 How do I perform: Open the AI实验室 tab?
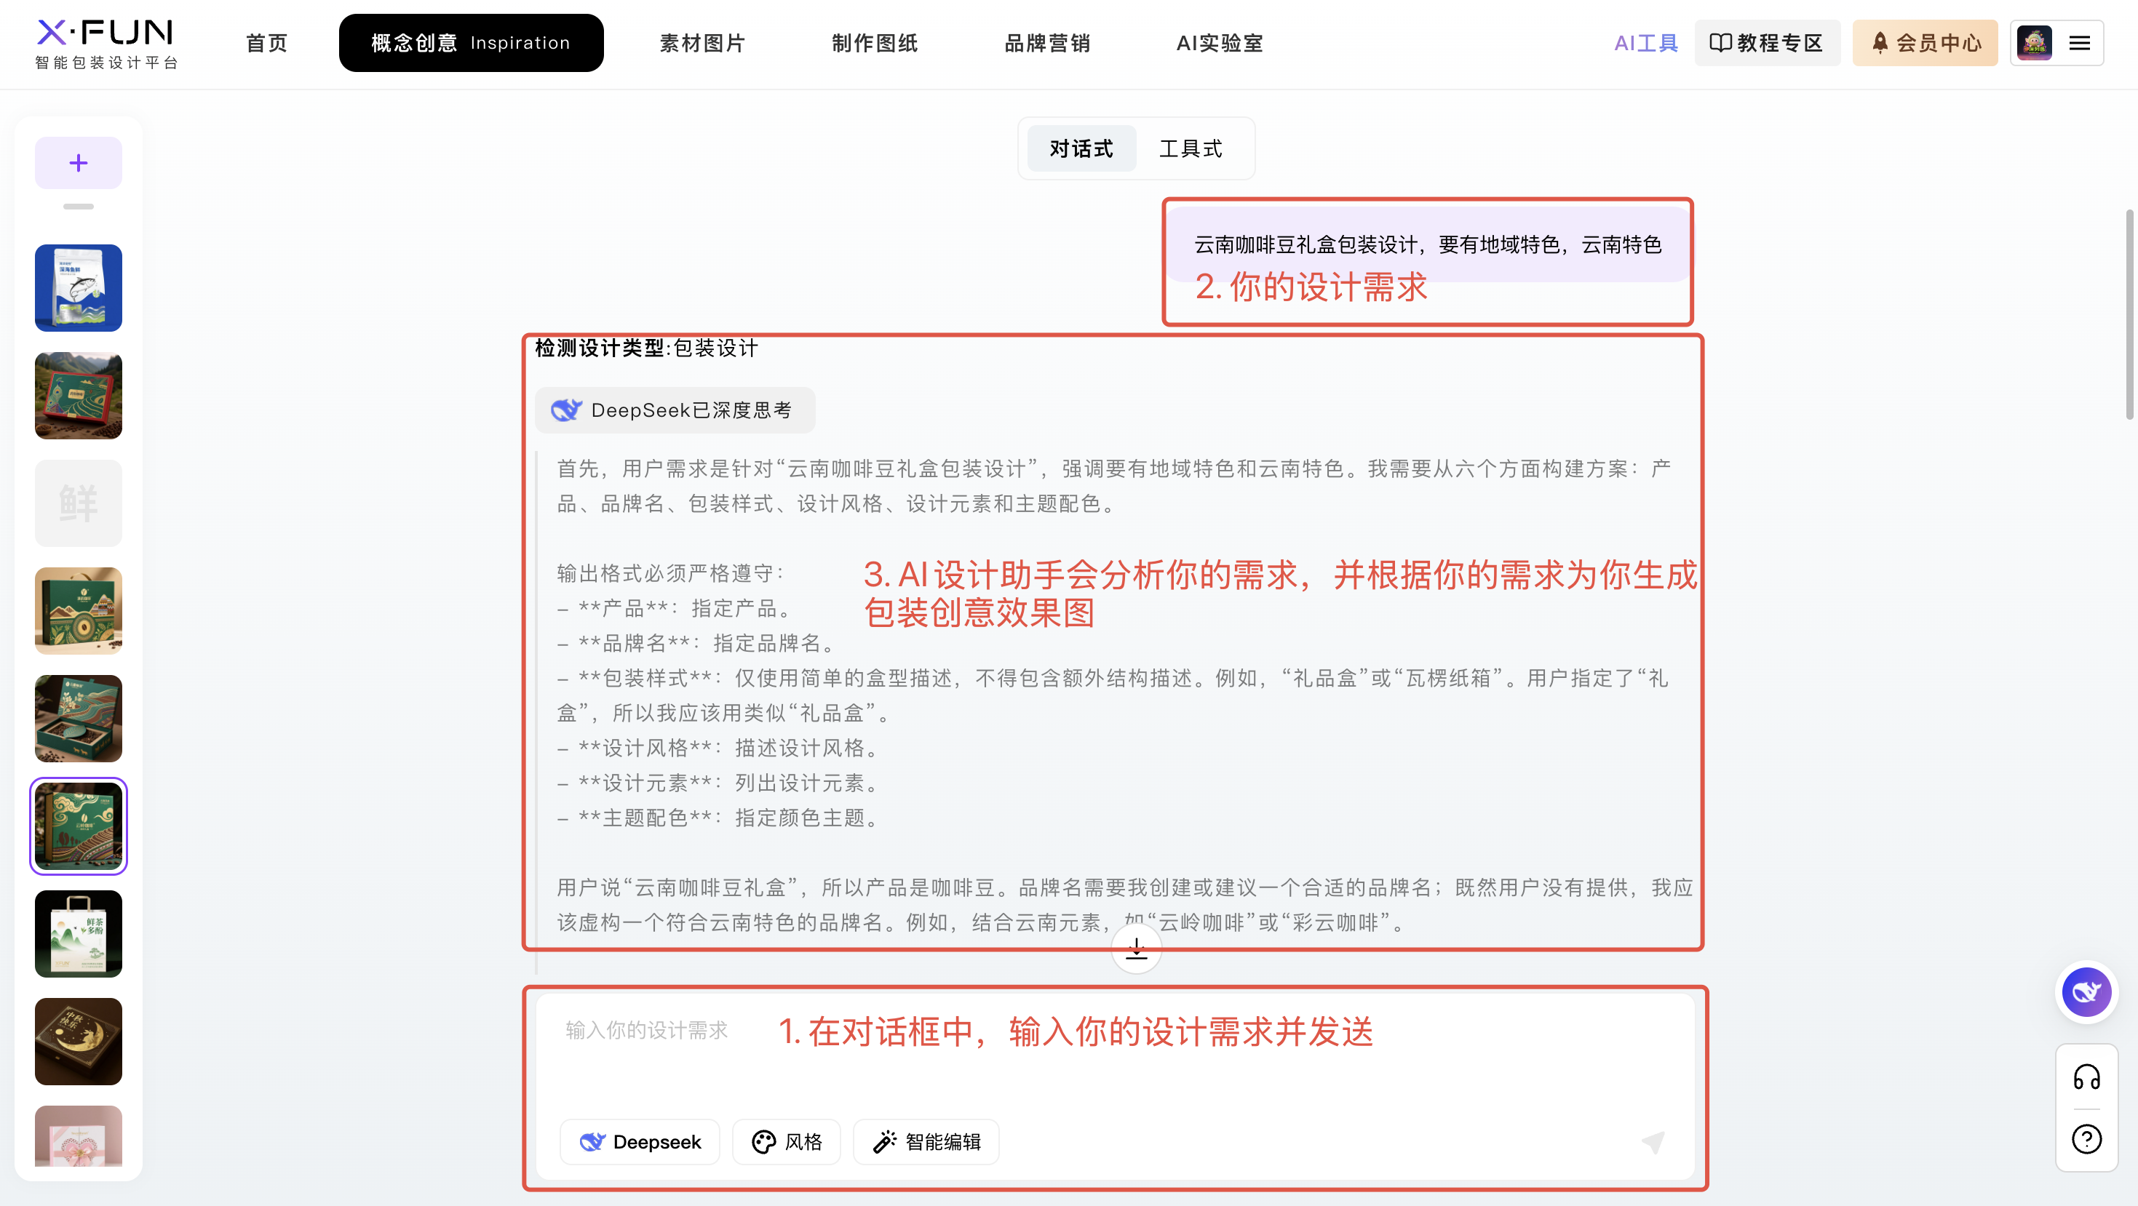(1219, 43)
